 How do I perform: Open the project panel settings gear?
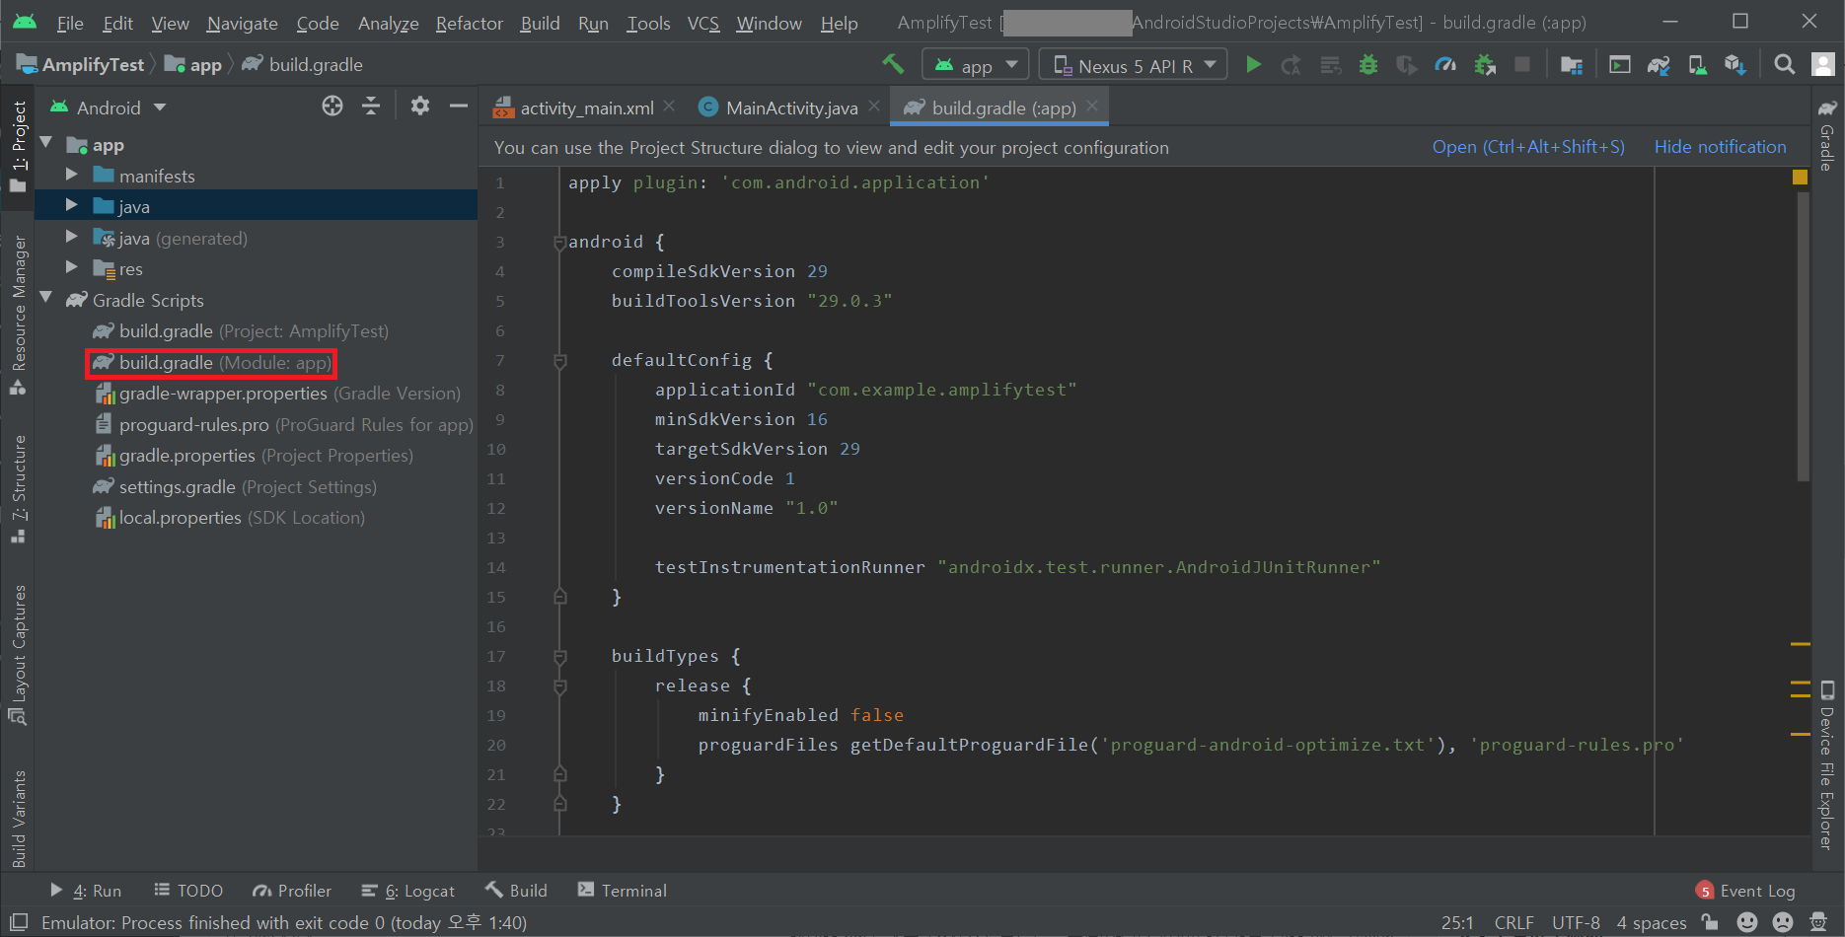[x=420, y=107]
